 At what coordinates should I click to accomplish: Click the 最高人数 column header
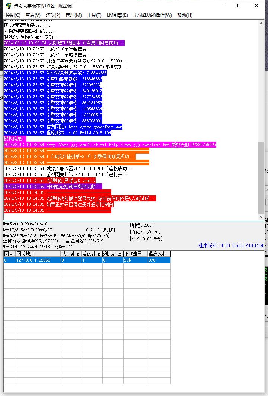click(159, 254)
